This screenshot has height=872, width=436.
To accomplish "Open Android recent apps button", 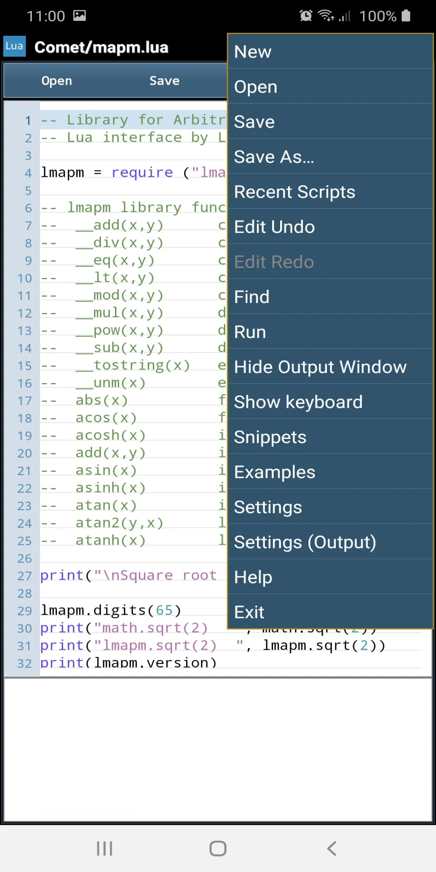I will (104, 848).
